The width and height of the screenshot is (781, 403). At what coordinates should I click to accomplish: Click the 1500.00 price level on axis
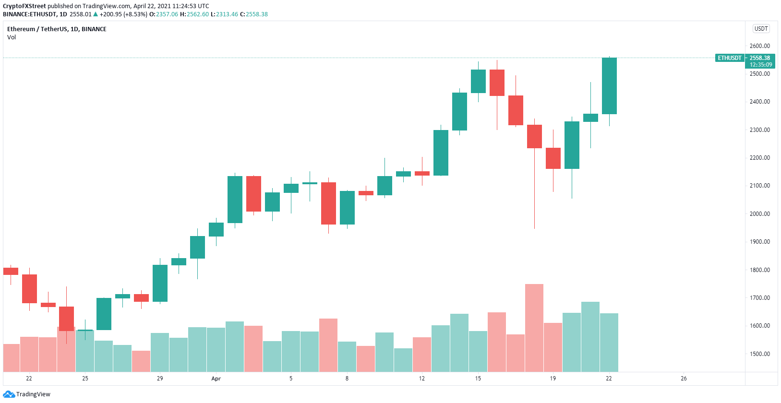tap(760, 354)
